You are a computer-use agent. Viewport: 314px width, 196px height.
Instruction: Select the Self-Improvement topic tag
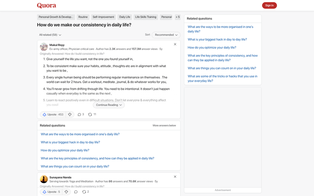pyautogui.click(x=103, y=17)
